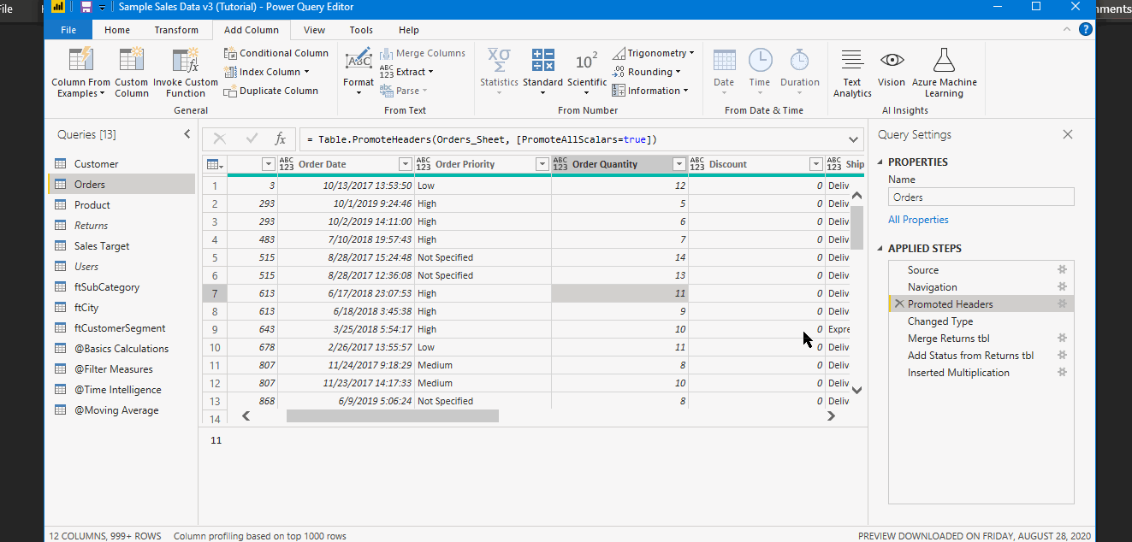The width and height of the screenshot is (1132, 542).
Task: Select the @Filter Measures query
Action: point(121,369)
